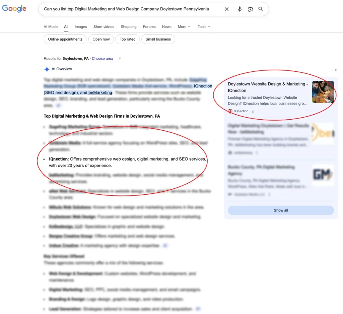Viewport: 343px width, 314px height.
Task: Click the search magnifier icon
Action: coord(261,9)
